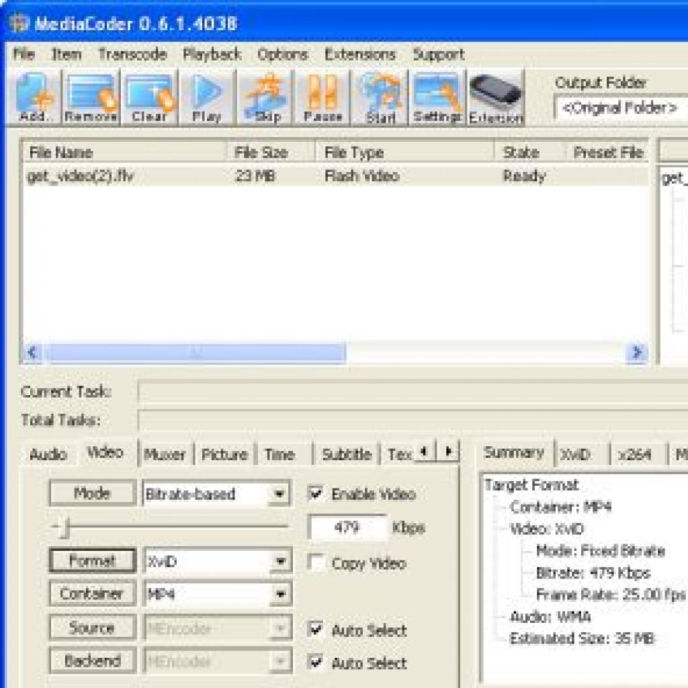688x688 pixels.
Task: Switch to the Picture tab
Action: (224, 454)
